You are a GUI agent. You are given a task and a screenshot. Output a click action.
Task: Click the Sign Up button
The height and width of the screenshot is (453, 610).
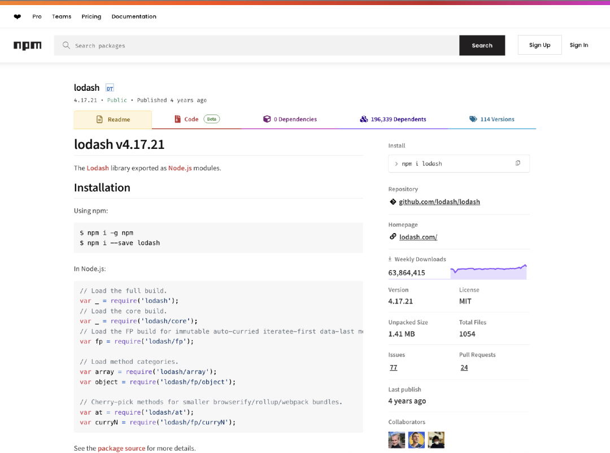click(539, 45)
